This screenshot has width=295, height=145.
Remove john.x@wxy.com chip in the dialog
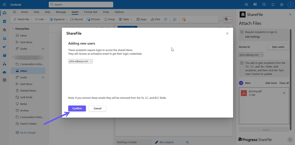[91, 61]
